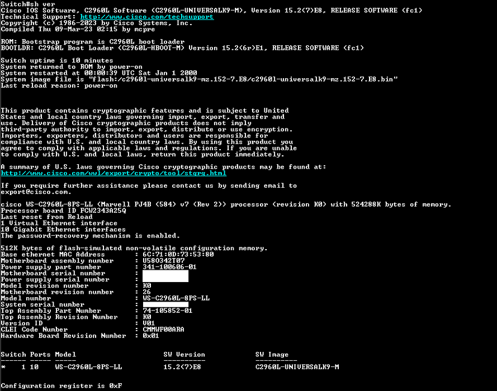Click Version ID value V01
Viewport: 497px width, 391px height.
pos(149,323)
